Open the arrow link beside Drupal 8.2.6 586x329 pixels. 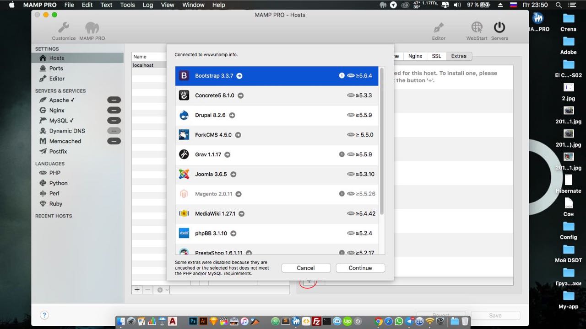tap(232, 115)
